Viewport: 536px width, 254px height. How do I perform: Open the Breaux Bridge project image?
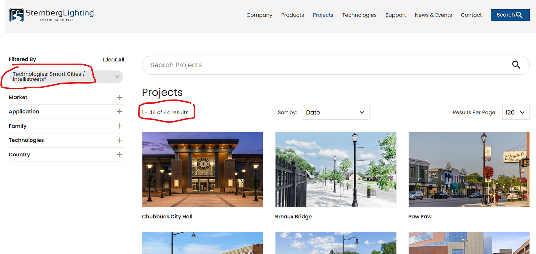[x=336, y=170]
